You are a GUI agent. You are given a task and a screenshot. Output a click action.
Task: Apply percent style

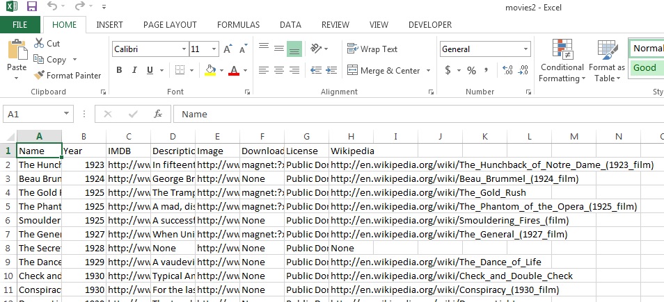[471, 70]
